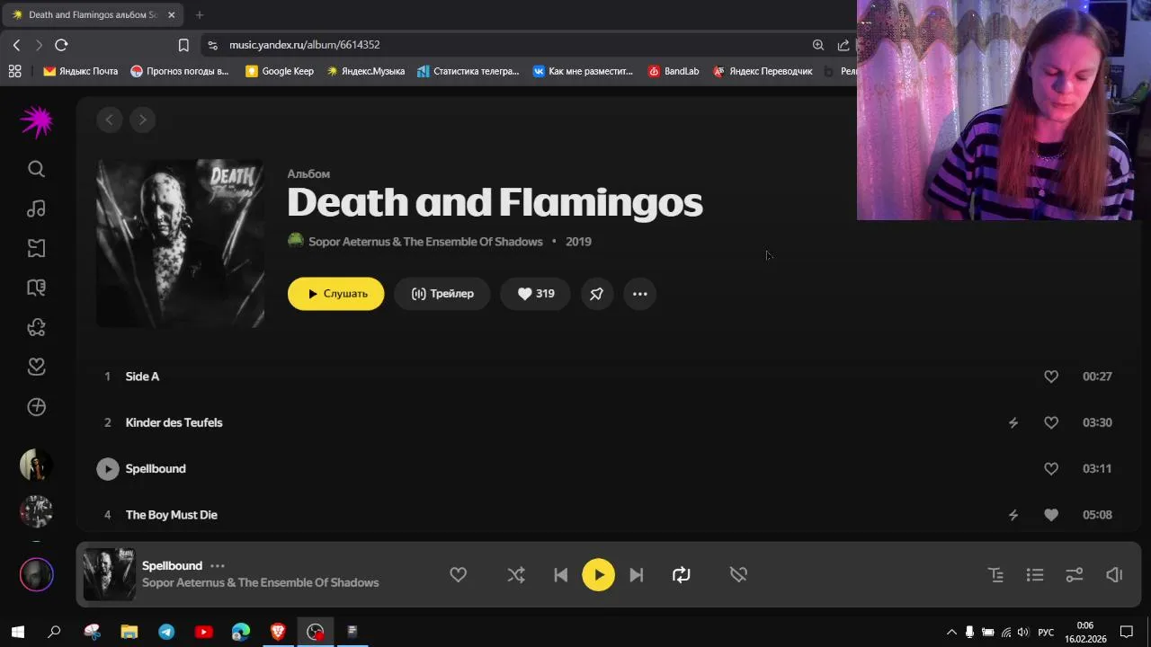Image resolution: width=1151 pixels, height=647 pixels.
Task: Open player track options three dots
Action: coord(218,566)
